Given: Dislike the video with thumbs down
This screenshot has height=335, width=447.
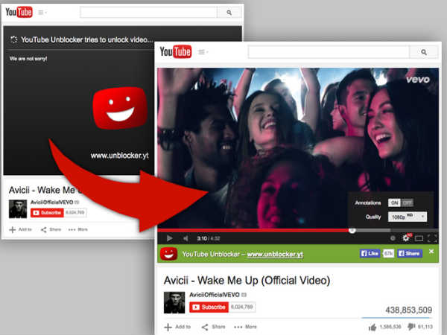Looking at the screenshot, I should click(x=411, y=327).
